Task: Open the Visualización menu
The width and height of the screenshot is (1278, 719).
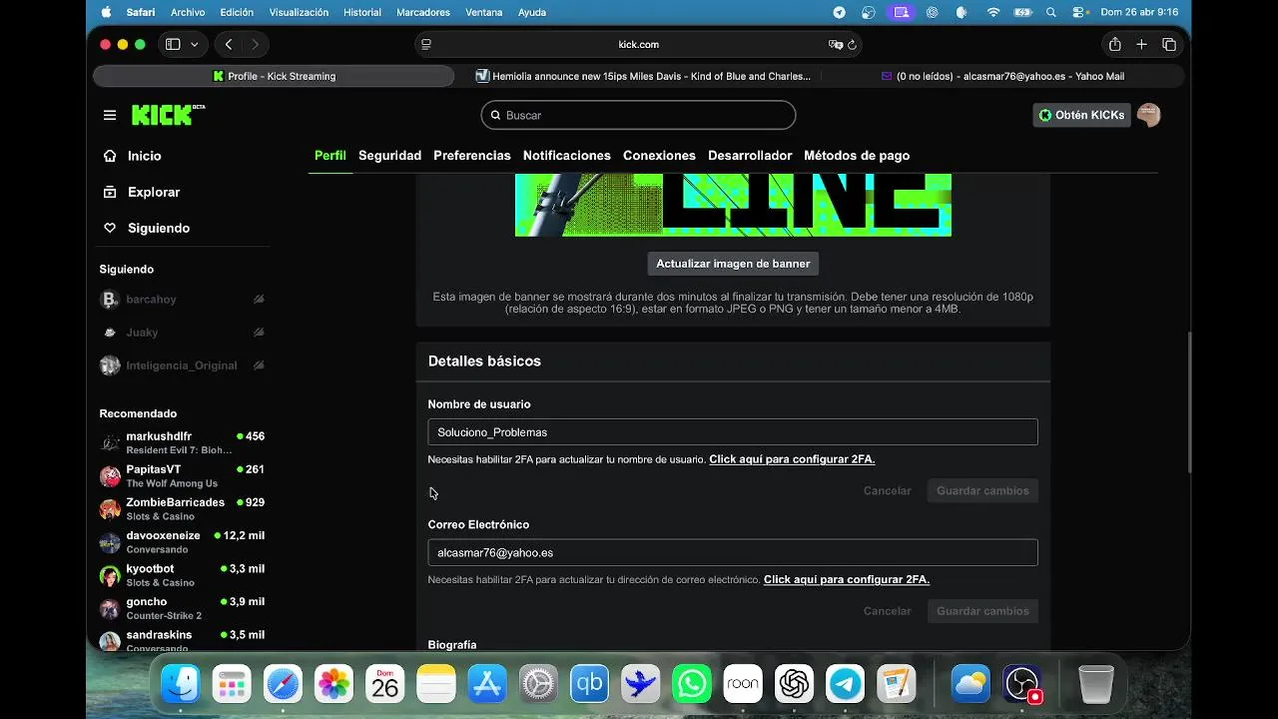Action: pyautogui.click(x=299, y=12)
